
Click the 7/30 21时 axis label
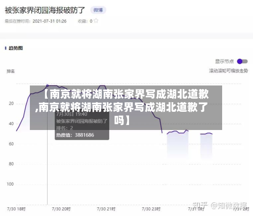[x=106, y=209]
